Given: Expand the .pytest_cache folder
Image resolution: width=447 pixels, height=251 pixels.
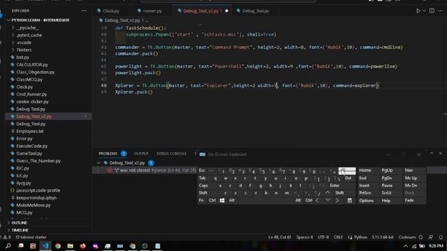Looking at the screenshot, I should (29, 35).
